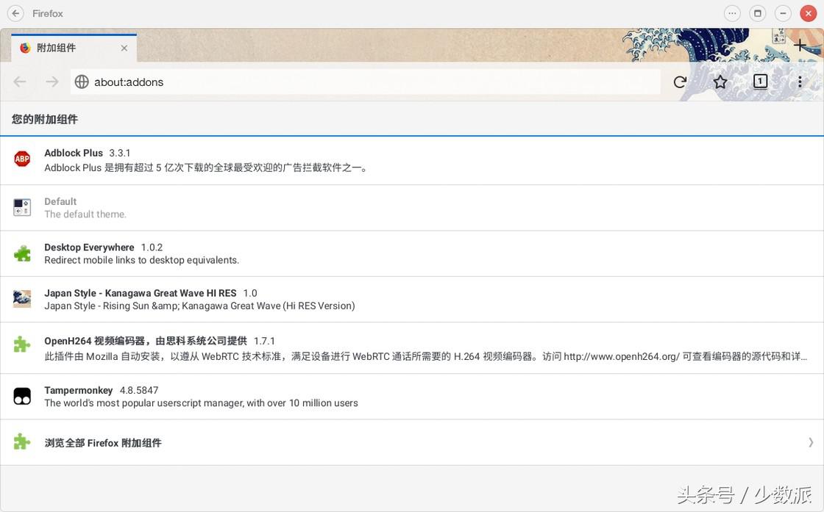The image size is (824, 512).
Task: Click 'The default theme.' description
Action: (85, 214)
